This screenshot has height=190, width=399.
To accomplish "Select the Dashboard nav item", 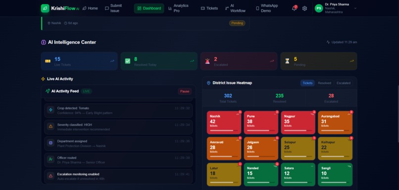I will (x=149, y=8).
